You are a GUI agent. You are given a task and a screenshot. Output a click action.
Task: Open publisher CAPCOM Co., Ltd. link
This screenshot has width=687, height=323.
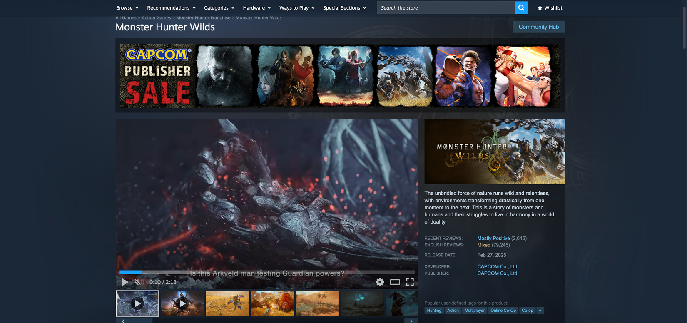(498, 273)
